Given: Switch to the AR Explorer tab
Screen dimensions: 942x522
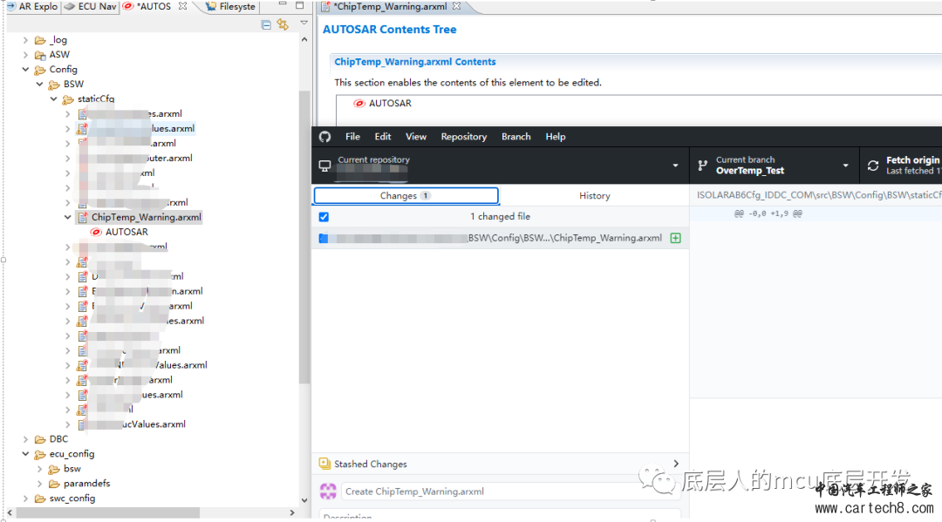Looking at the screenshot, I should click(32, 7).
